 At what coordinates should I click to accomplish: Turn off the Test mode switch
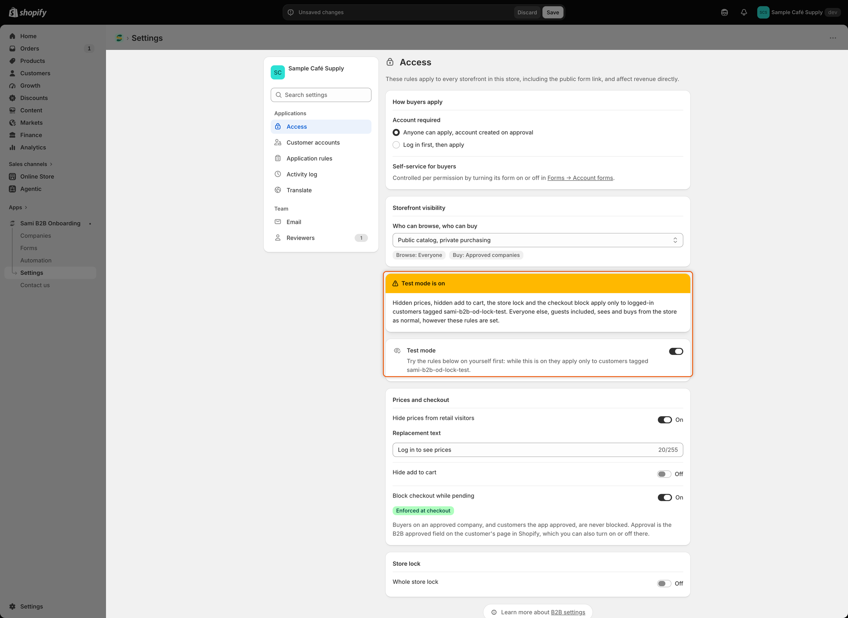[x=676, y=351]
